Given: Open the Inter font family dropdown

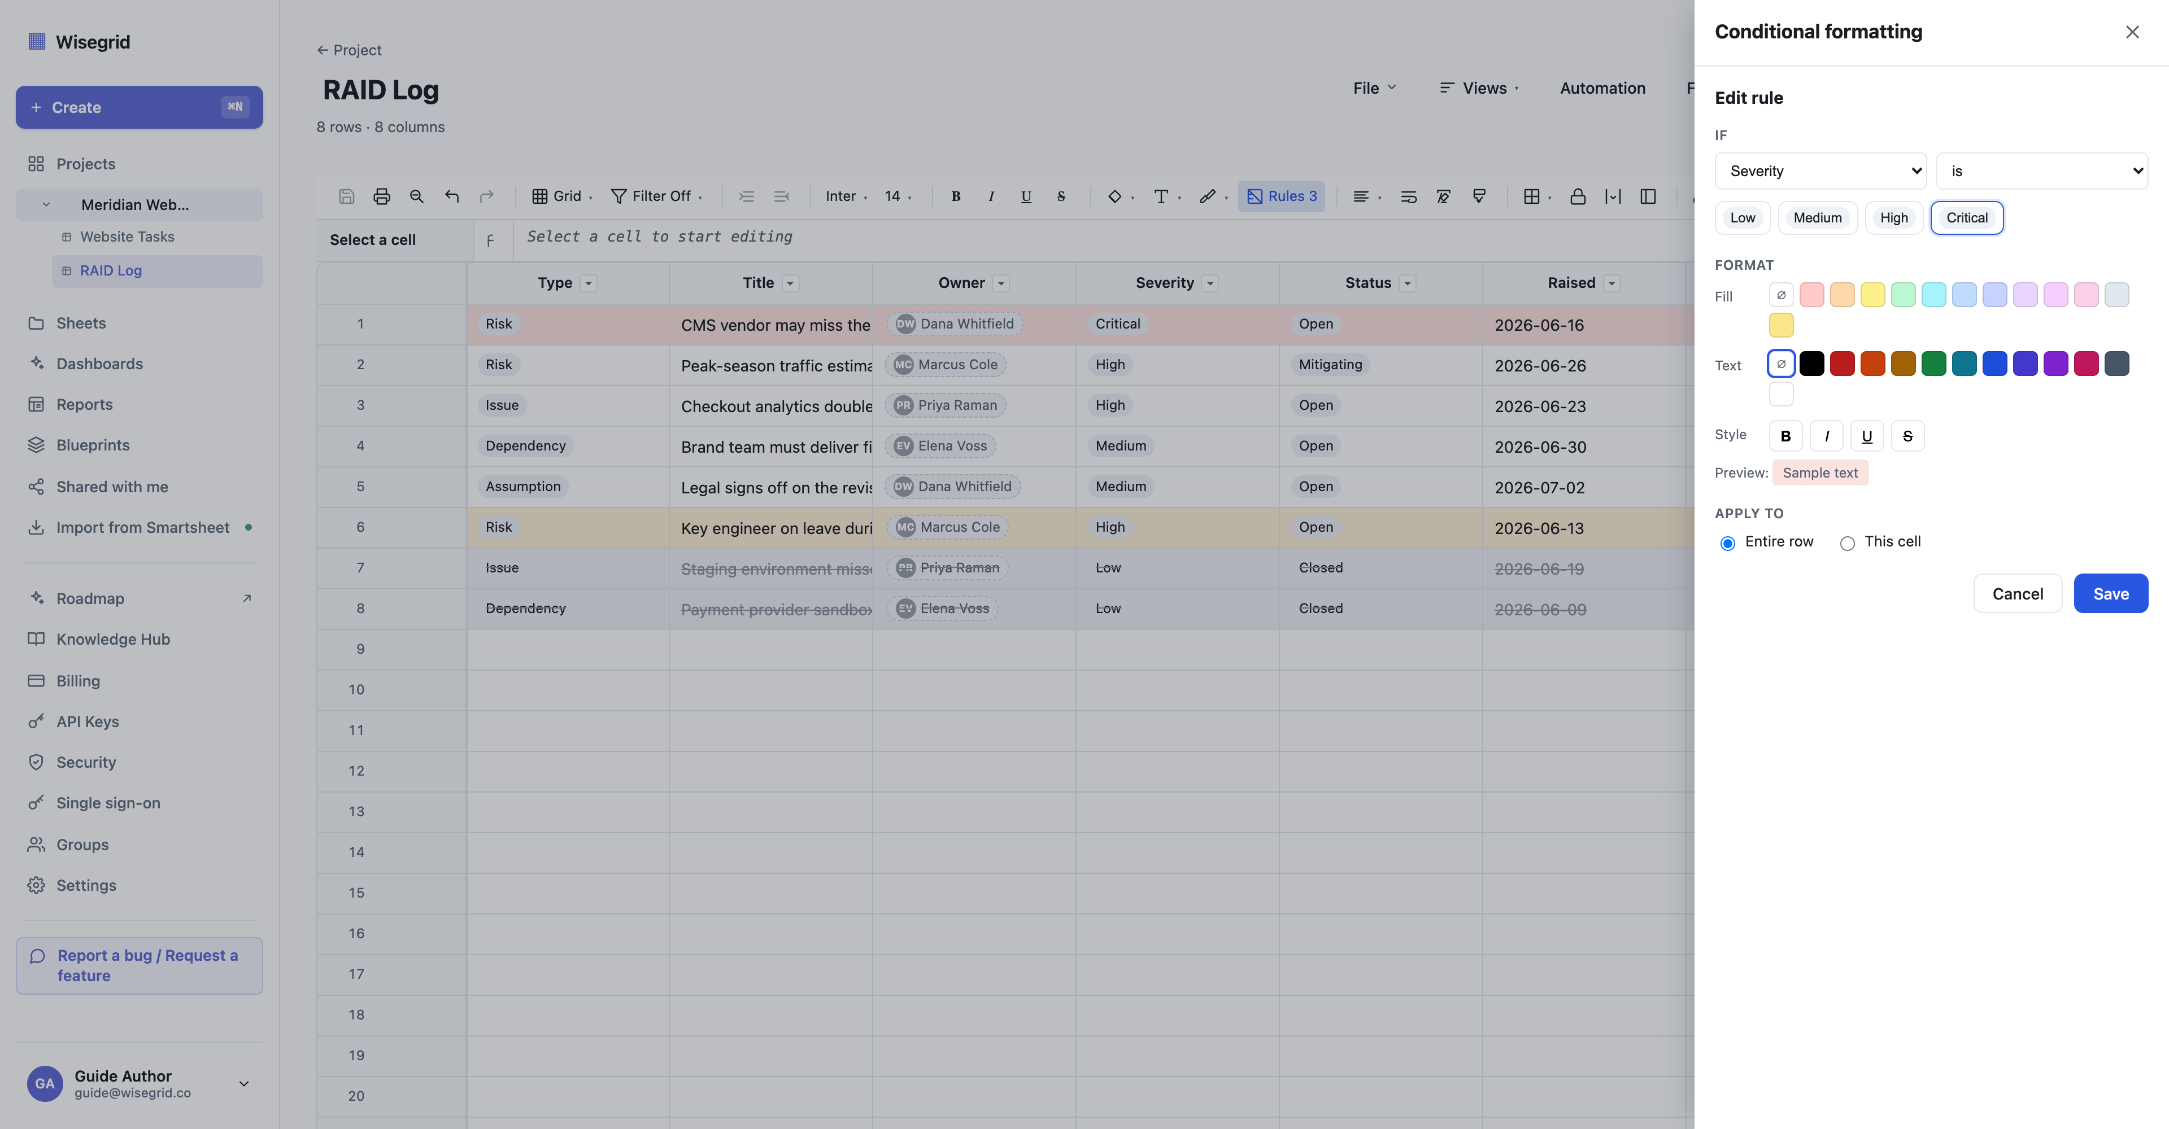Looking at the screenshot, I should point(846,196).
